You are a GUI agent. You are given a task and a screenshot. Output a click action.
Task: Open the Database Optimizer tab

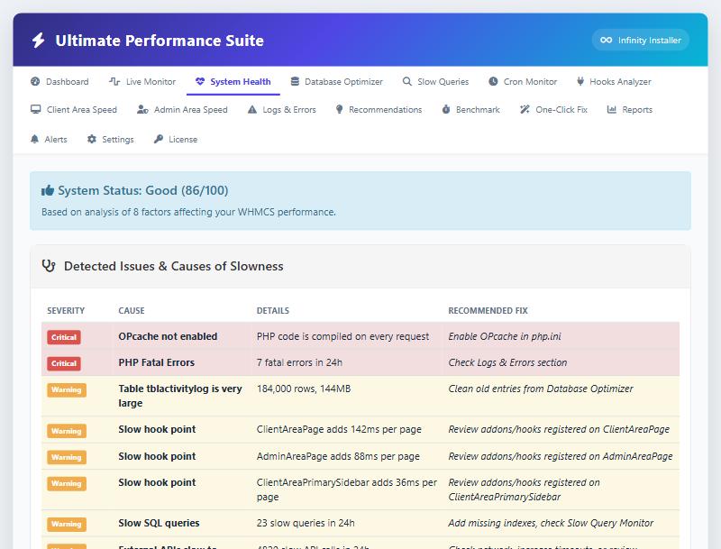coord(336,81)
